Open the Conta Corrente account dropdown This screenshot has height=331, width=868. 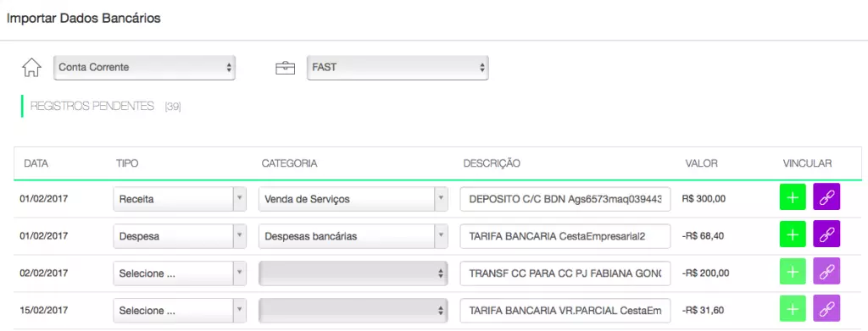click(144, 68)
